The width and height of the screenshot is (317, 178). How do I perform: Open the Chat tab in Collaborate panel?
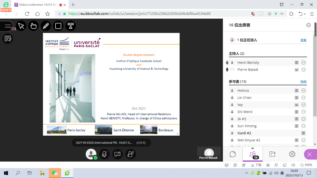point(233,154)
